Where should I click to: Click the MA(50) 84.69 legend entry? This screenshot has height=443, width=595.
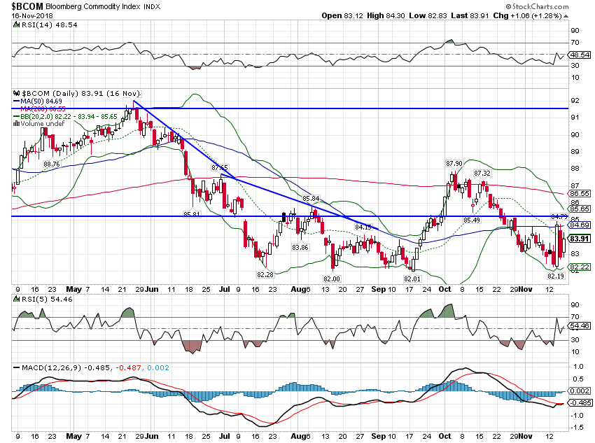click(37, 101)
